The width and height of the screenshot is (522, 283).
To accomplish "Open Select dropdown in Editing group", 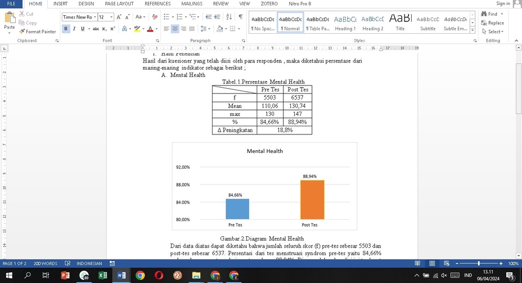I will pyautogui.click(x=493, y=32).
